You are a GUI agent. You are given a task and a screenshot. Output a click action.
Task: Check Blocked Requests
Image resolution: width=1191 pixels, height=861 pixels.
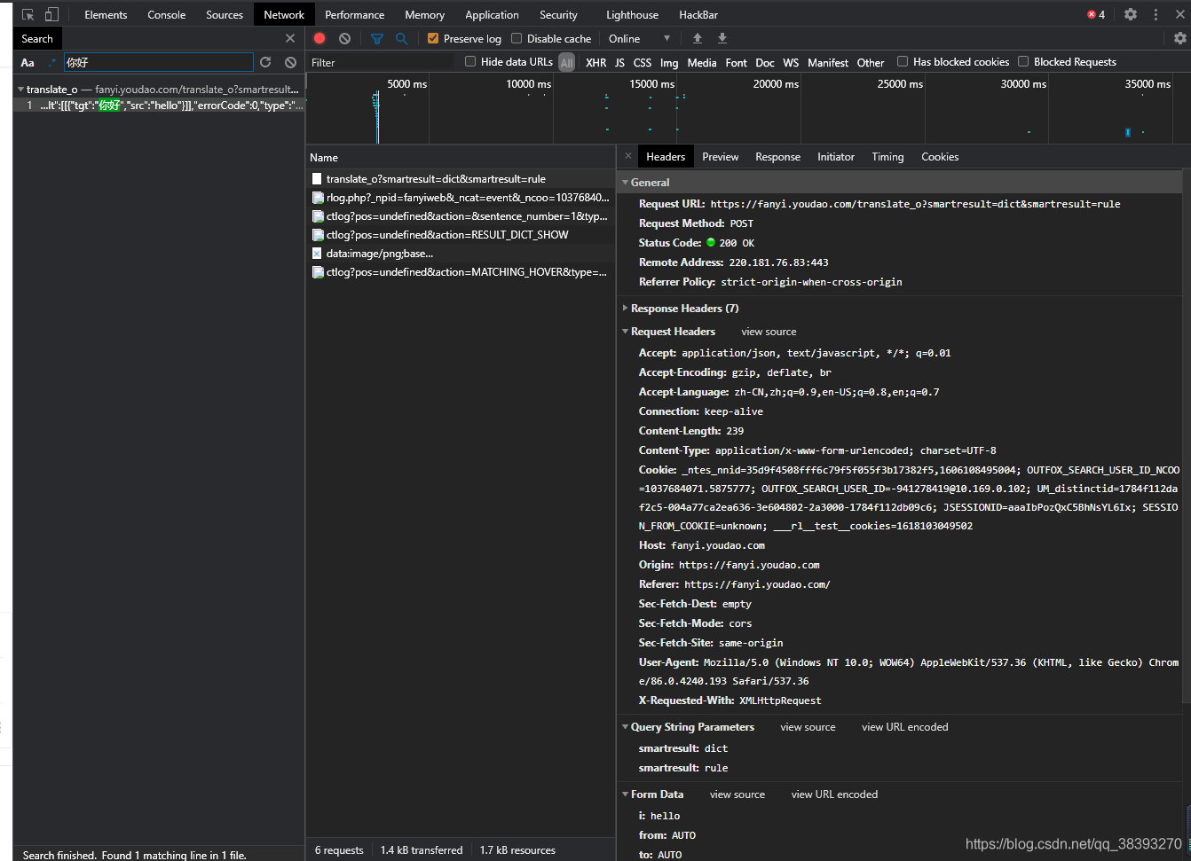click(1023, 61)
